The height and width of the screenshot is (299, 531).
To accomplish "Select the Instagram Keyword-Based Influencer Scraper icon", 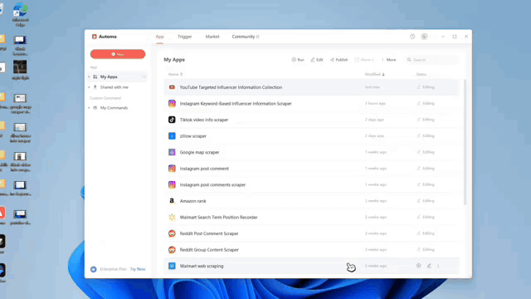I will coord(172,103).
